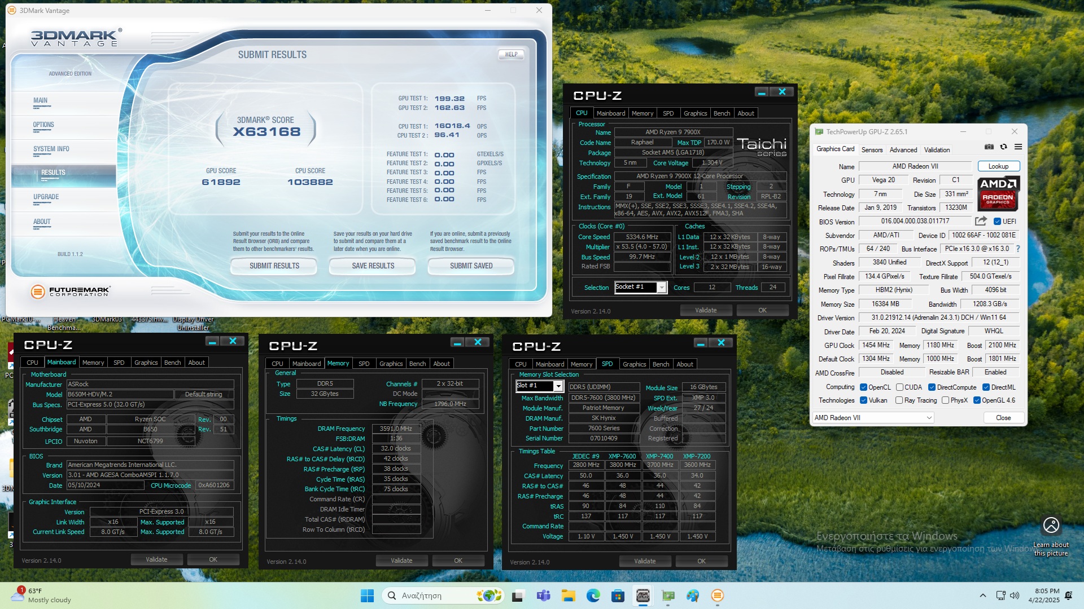Open Microsoft Store from taskbar
1084x609 pixels.
618,595
